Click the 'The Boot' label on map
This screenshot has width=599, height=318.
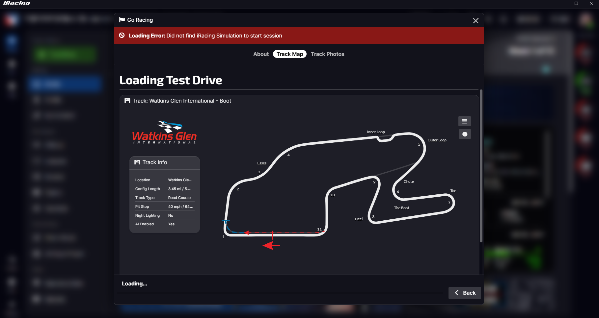pyautogui.click(x=401, y=208)
